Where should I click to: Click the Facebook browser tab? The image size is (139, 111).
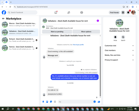6,2
